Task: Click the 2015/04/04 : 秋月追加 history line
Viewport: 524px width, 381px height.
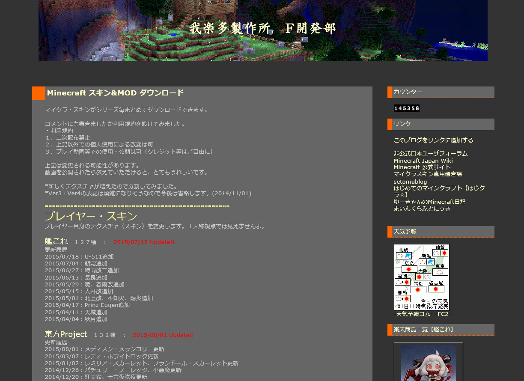Action: point(76,319)
